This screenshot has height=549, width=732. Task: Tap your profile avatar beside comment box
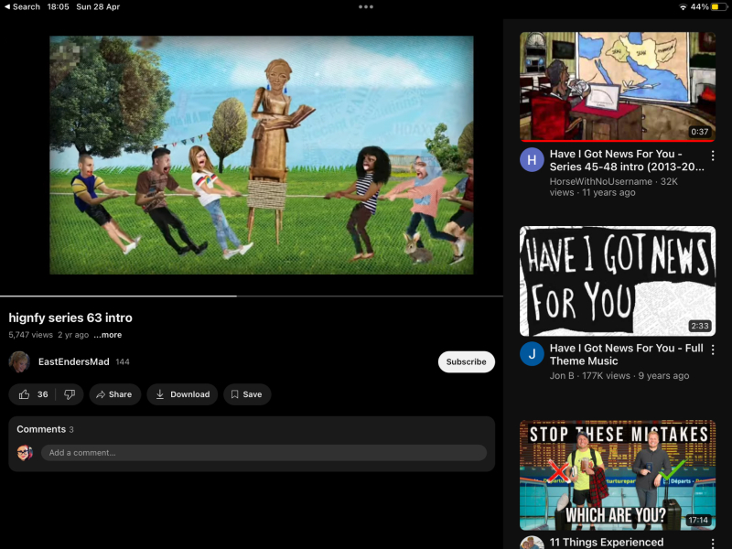click(25, 452)
